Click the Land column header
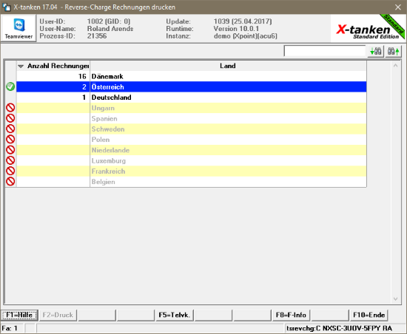 [x=228, y=66]
